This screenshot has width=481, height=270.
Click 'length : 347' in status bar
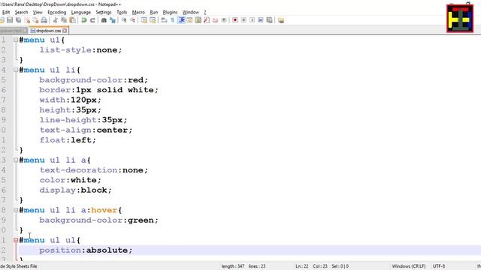[233, 266]
